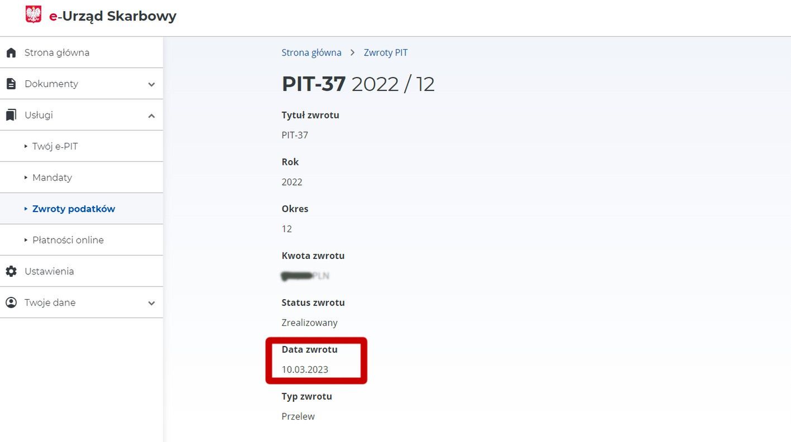Select Zwroty podatków in the sidebar
Screen dimensions: 791x442
tap(82, 209)
